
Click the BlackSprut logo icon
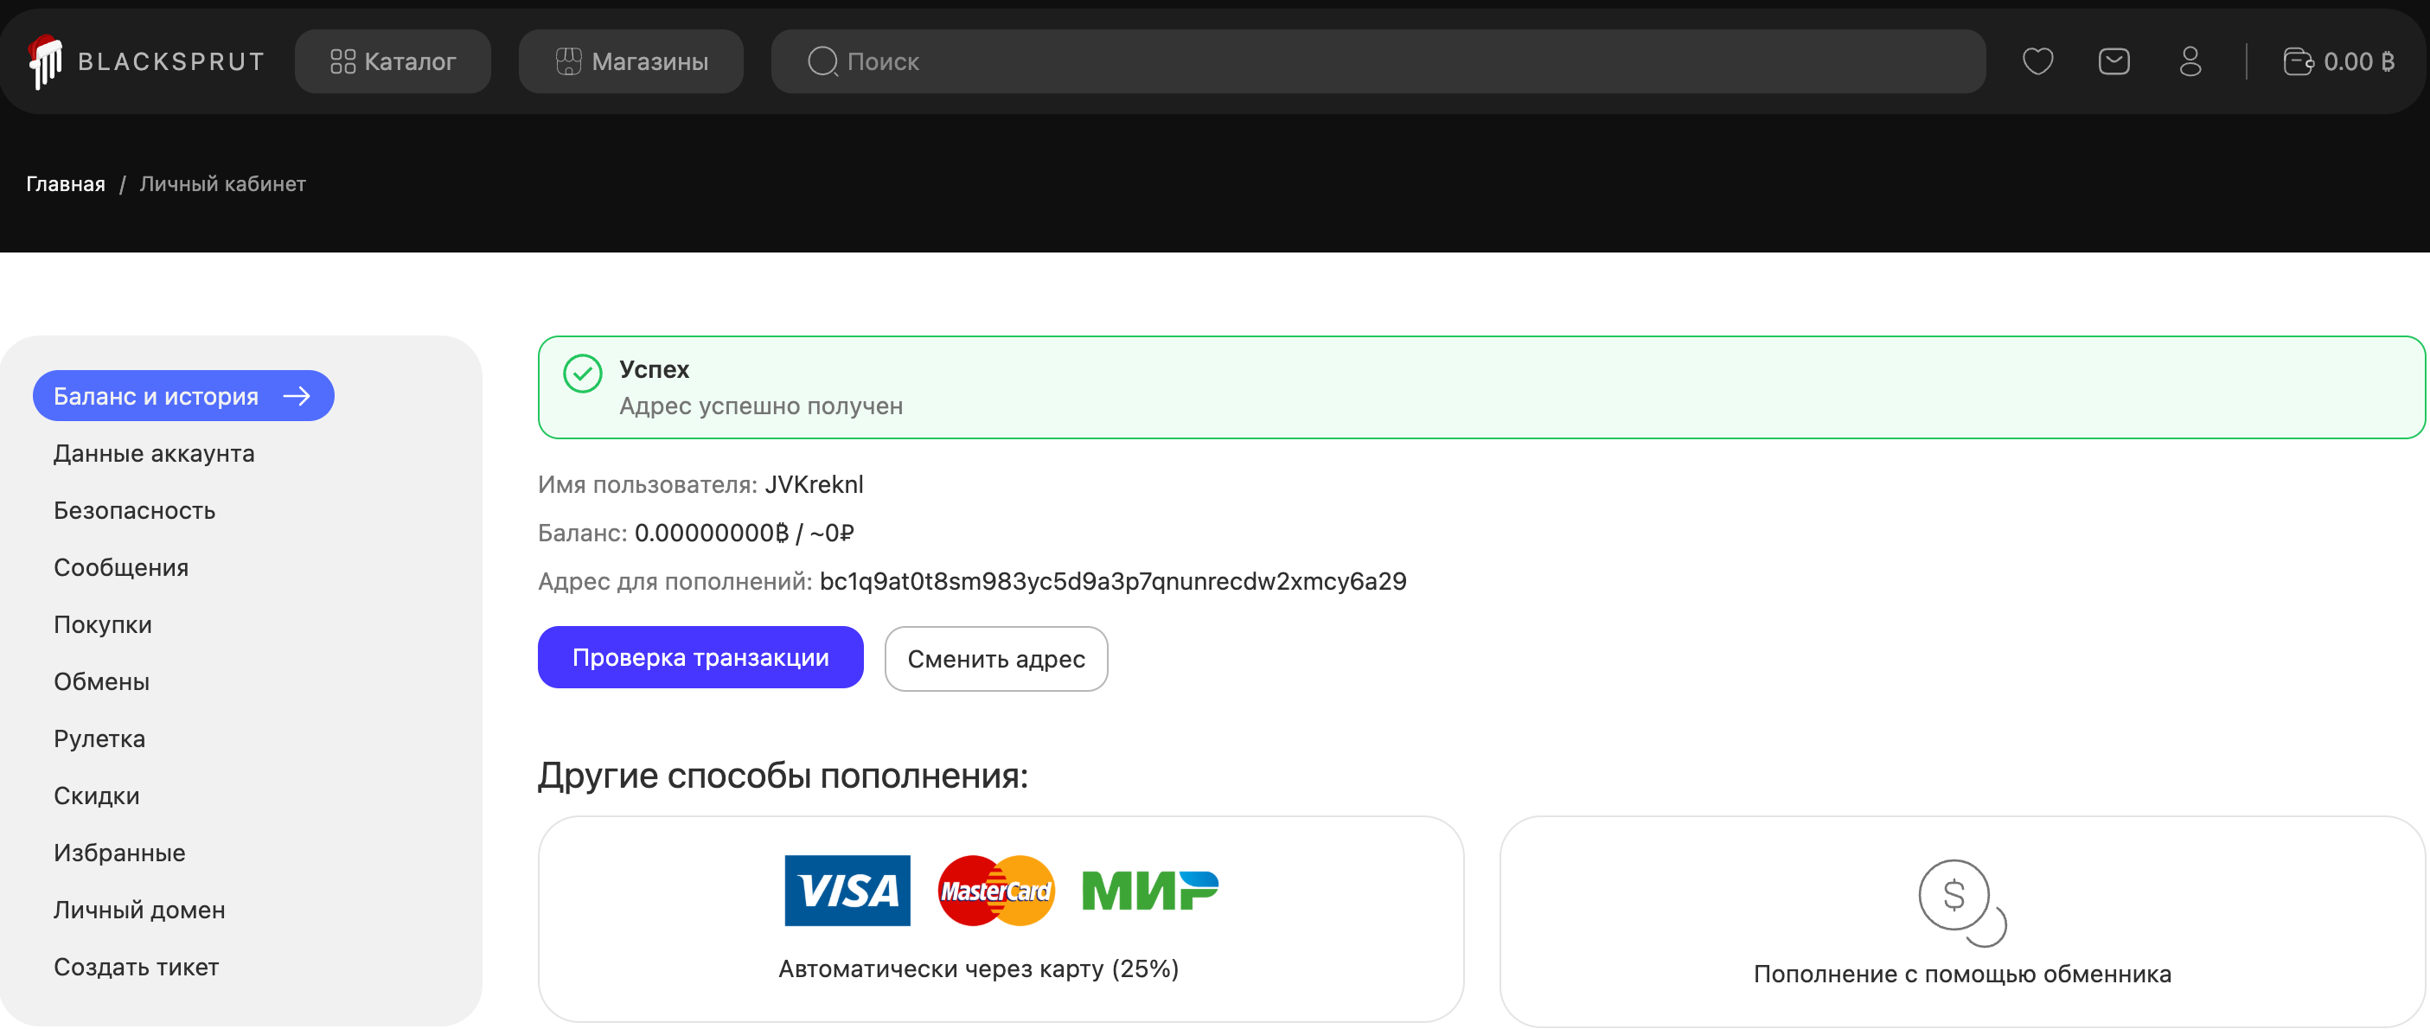pos(45,61)
